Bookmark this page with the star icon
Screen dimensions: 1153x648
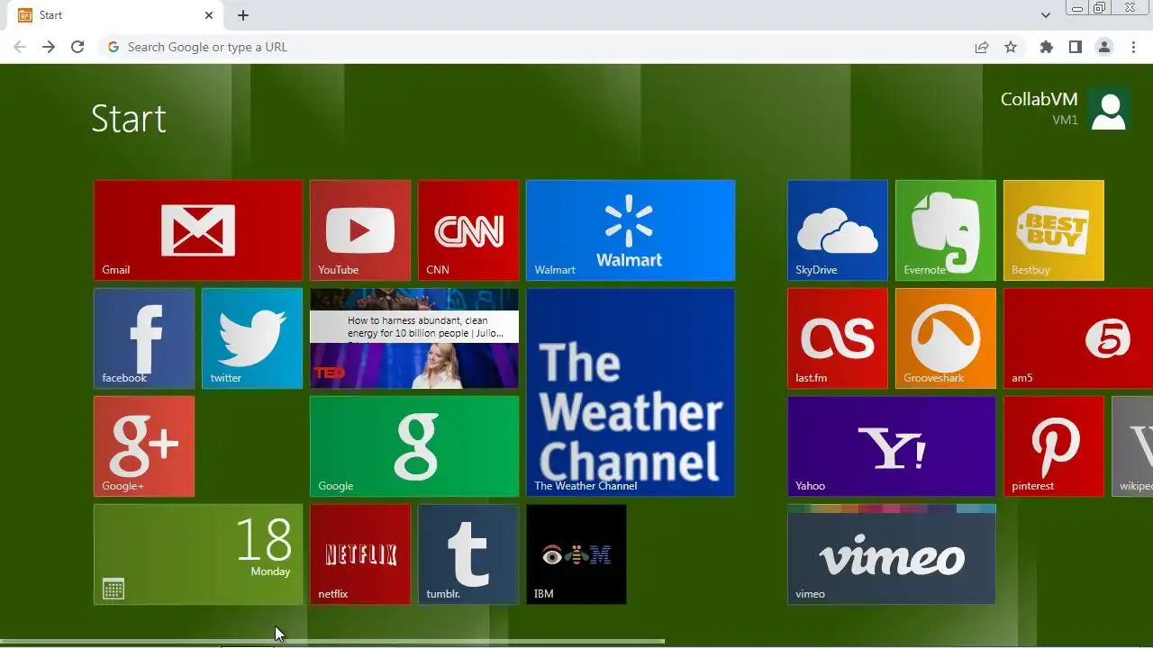[x=1011, y=47]
